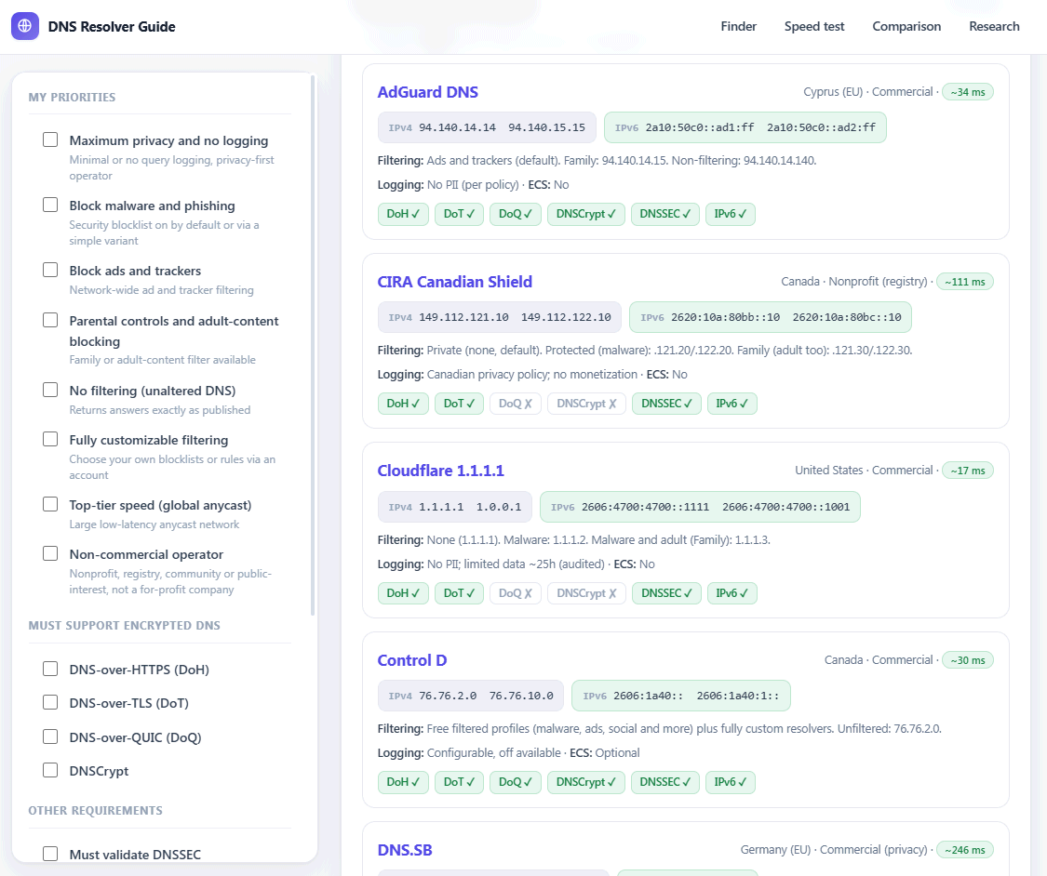
Task: Check Maximum privacy and no logging
Action: coord(50,139)
